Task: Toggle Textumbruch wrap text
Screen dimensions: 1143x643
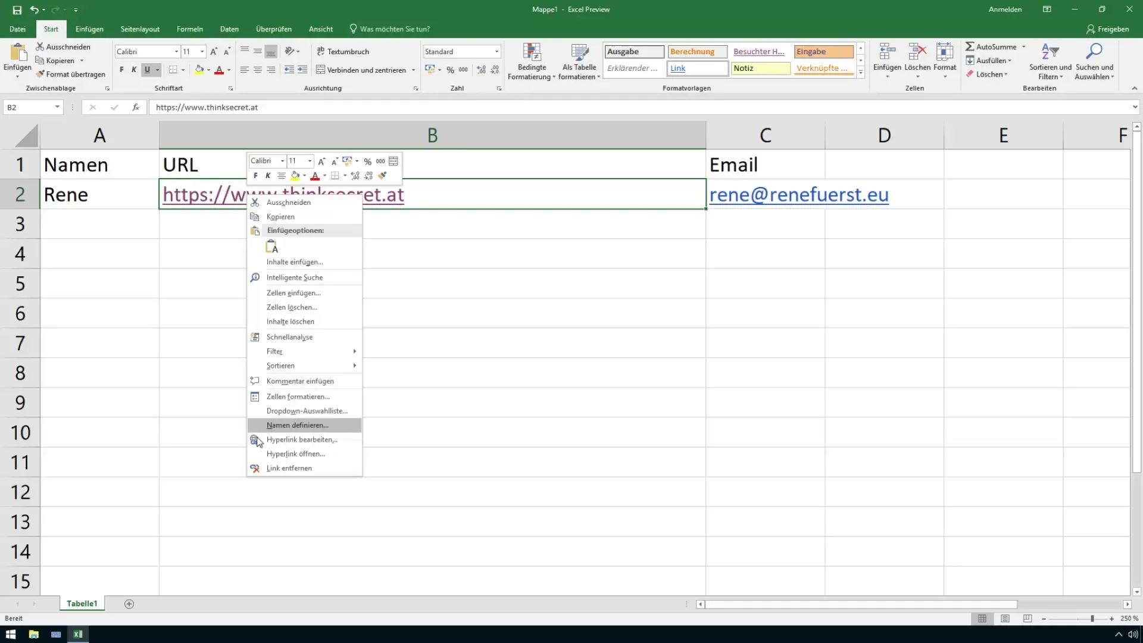Action: [x=343, y=52]
